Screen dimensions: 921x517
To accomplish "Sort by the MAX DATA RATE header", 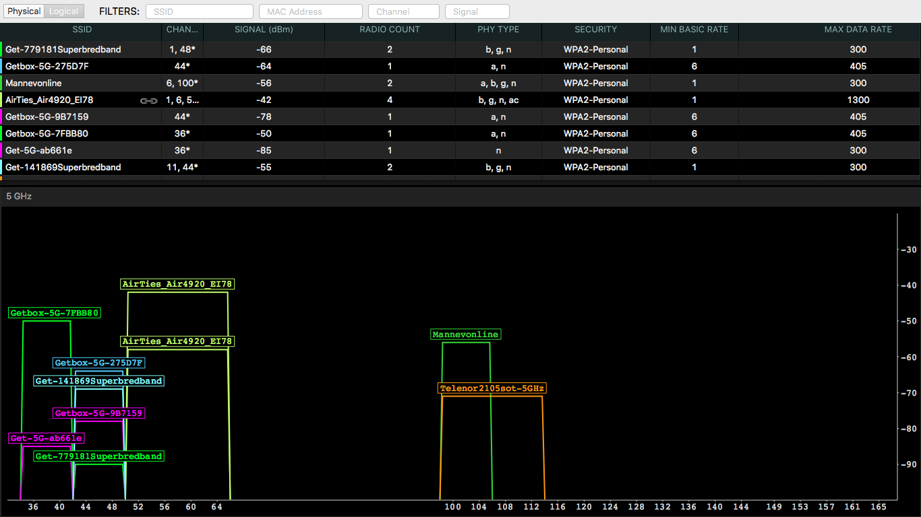I will (858, 30).
